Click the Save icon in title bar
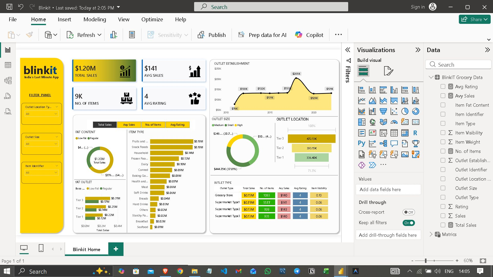Image resolution: width=493 pixels, height=277 pixels. pyautogui.click(x=9, y=7)
